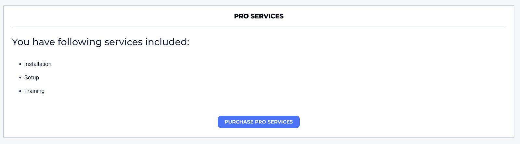Click "services" in the services-included subheading
This screenshot has height=144, width=520.
tap(123, 42)
